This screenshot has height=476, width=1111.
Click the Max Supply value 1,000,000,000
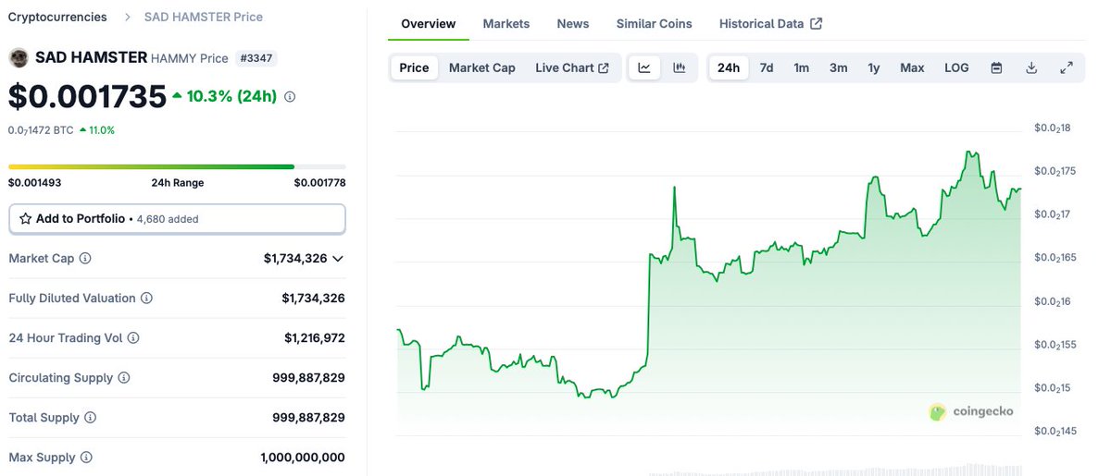point(303,458)
